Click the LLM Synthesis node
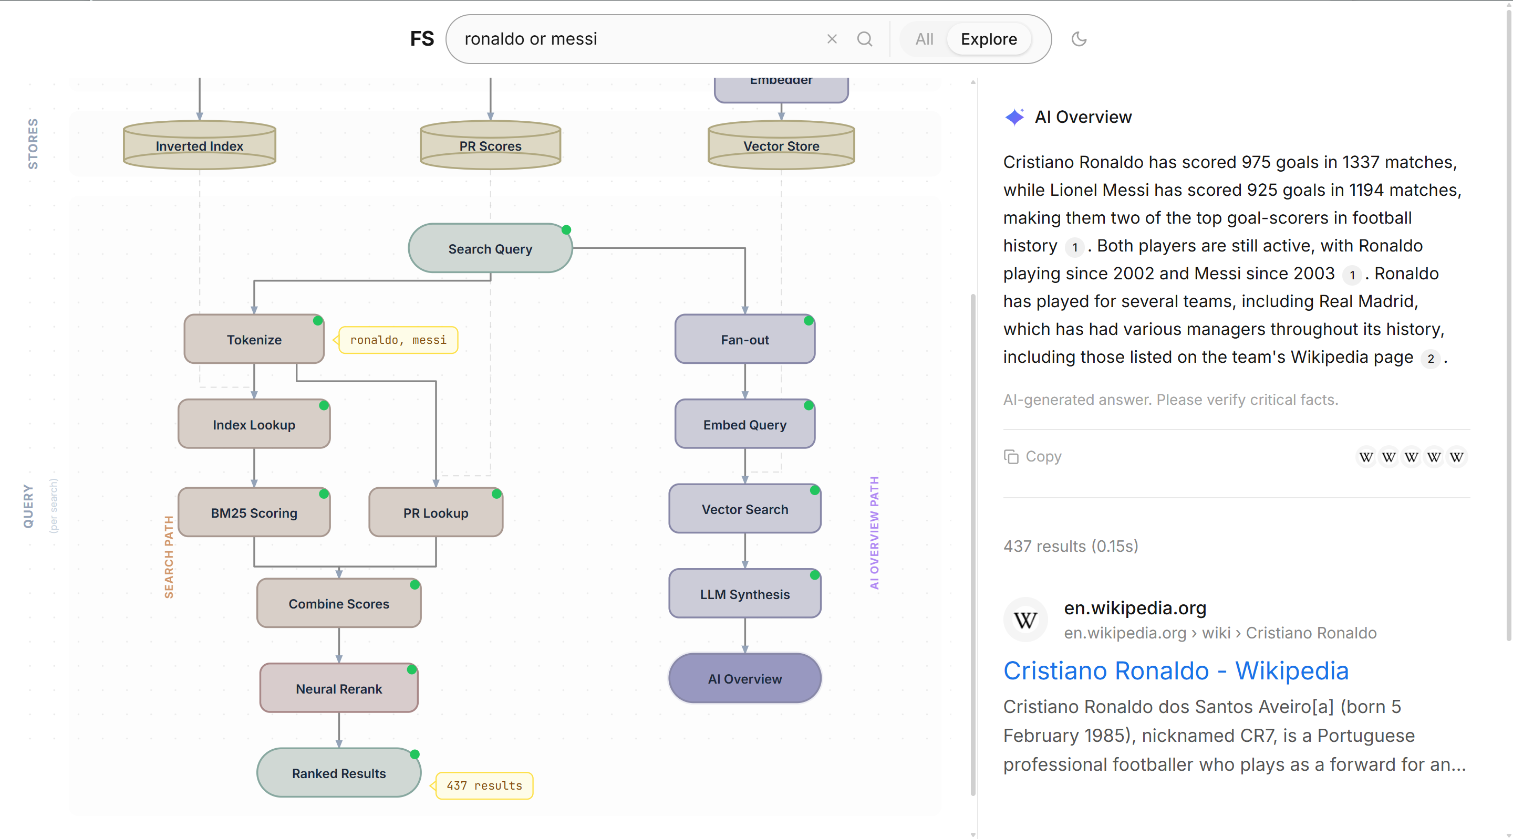 click(x=744, y=594)
